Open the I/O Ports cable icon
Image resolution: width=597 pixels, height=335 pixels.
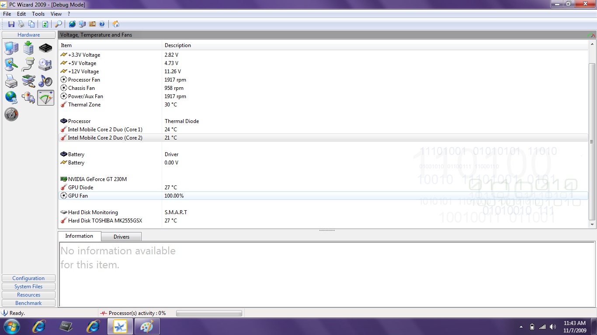tap(28, 65)
